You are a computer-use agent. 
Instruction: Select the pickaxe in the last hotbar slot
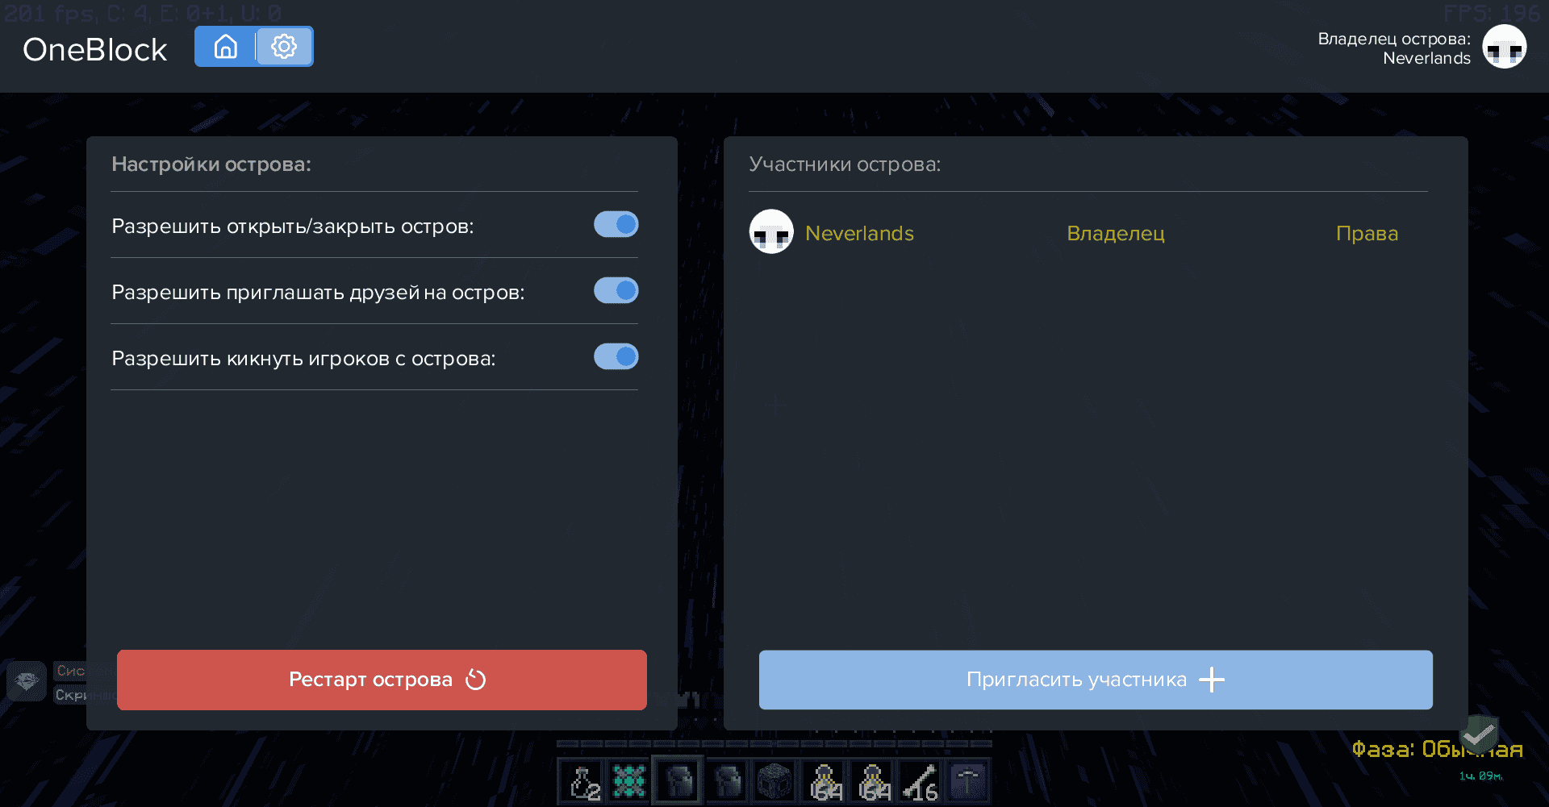click(968, 782)
